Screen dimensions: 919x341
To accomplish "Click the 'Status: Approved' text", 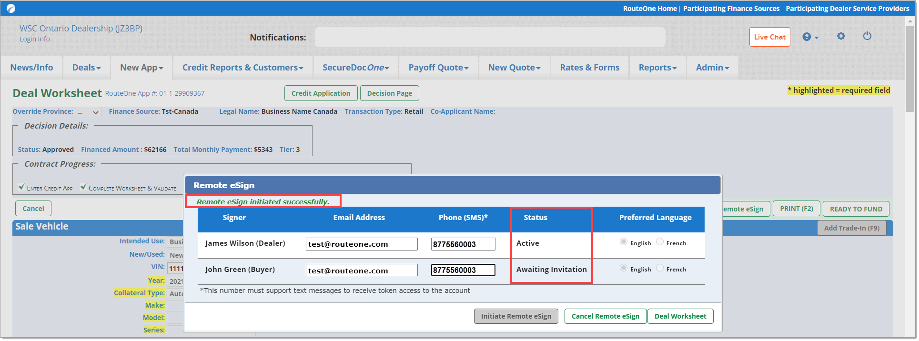I will pos(46,150).
